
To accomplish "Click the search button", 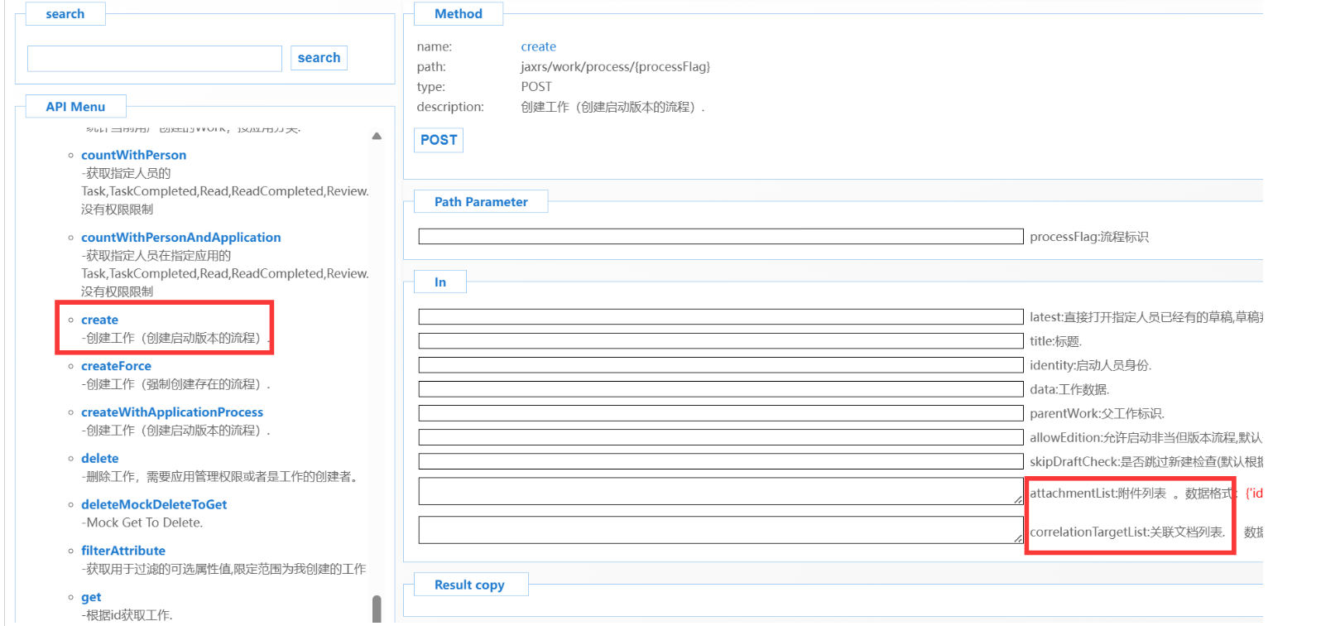I will [319, 58].
